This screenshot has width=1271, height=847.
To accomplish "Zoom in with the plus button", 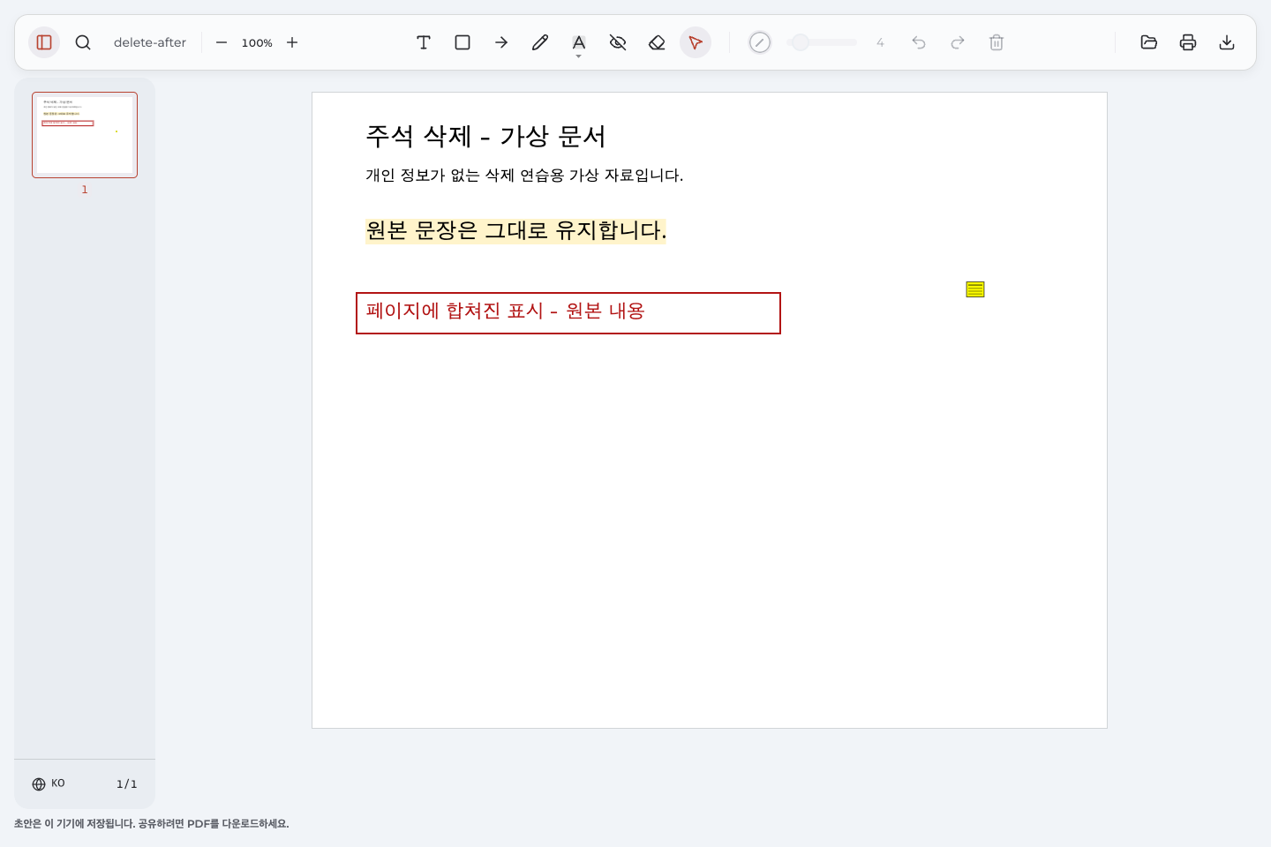I will tap(292, 42).
